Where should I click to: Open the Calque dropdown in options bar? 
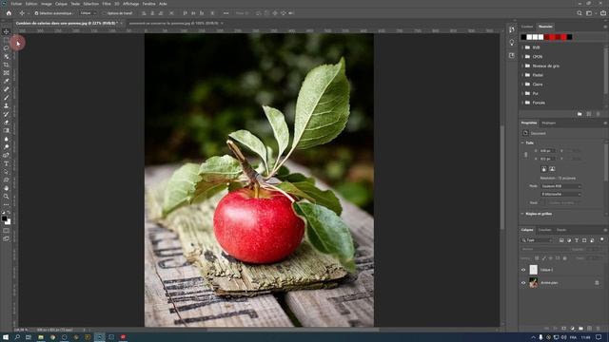88,13
